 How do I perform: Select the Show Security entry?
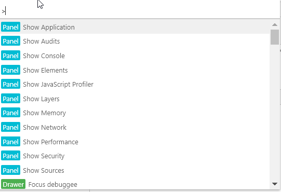point(135,156)
